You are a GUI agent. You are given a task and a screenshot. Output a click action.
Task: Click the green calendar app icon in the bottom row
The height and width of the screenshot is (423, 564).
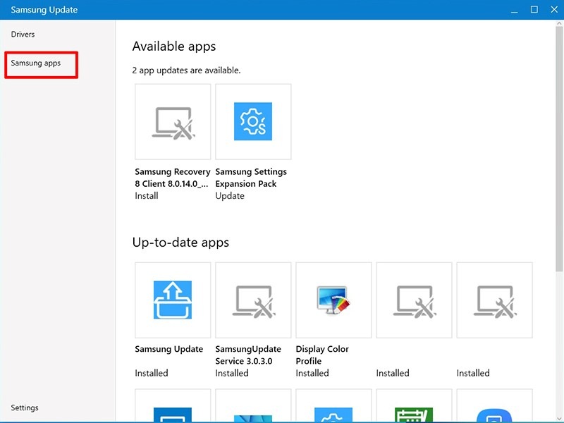point(414,415)
